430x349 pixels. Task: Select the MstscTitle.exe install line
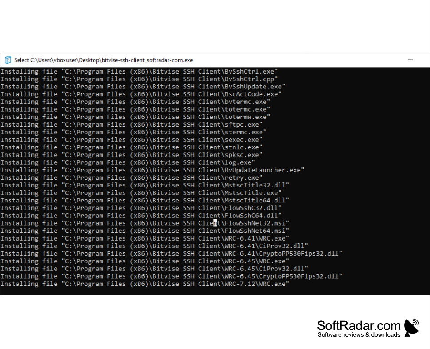tap(141, 193)
